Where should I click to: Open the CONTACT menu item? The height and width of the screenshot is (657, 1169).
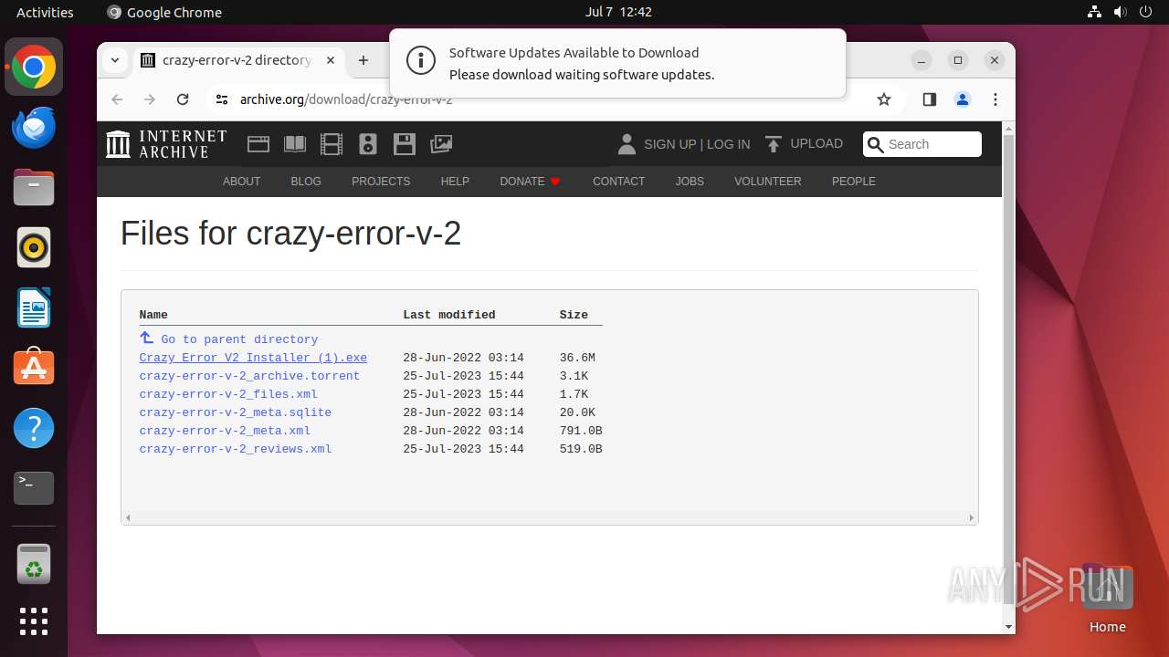point(618,182)
